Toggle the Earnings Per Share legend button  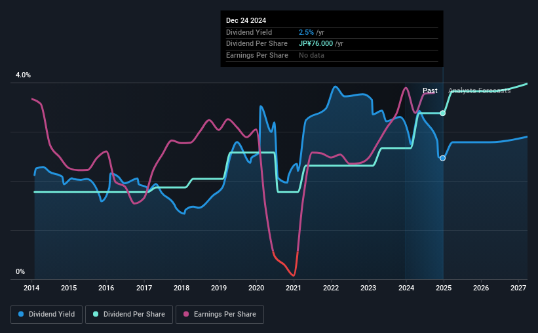[220, 314]
